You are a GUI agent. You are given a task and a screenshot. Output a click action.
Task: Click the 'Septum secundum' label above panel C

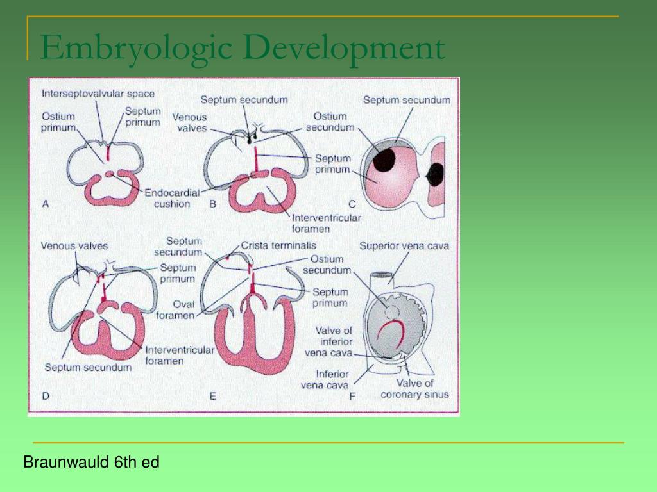coord(407,100)
